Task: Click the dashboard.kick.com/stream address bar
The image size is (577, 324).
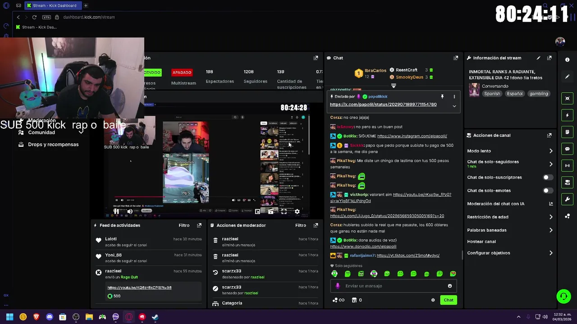Action: pos(89,17)
